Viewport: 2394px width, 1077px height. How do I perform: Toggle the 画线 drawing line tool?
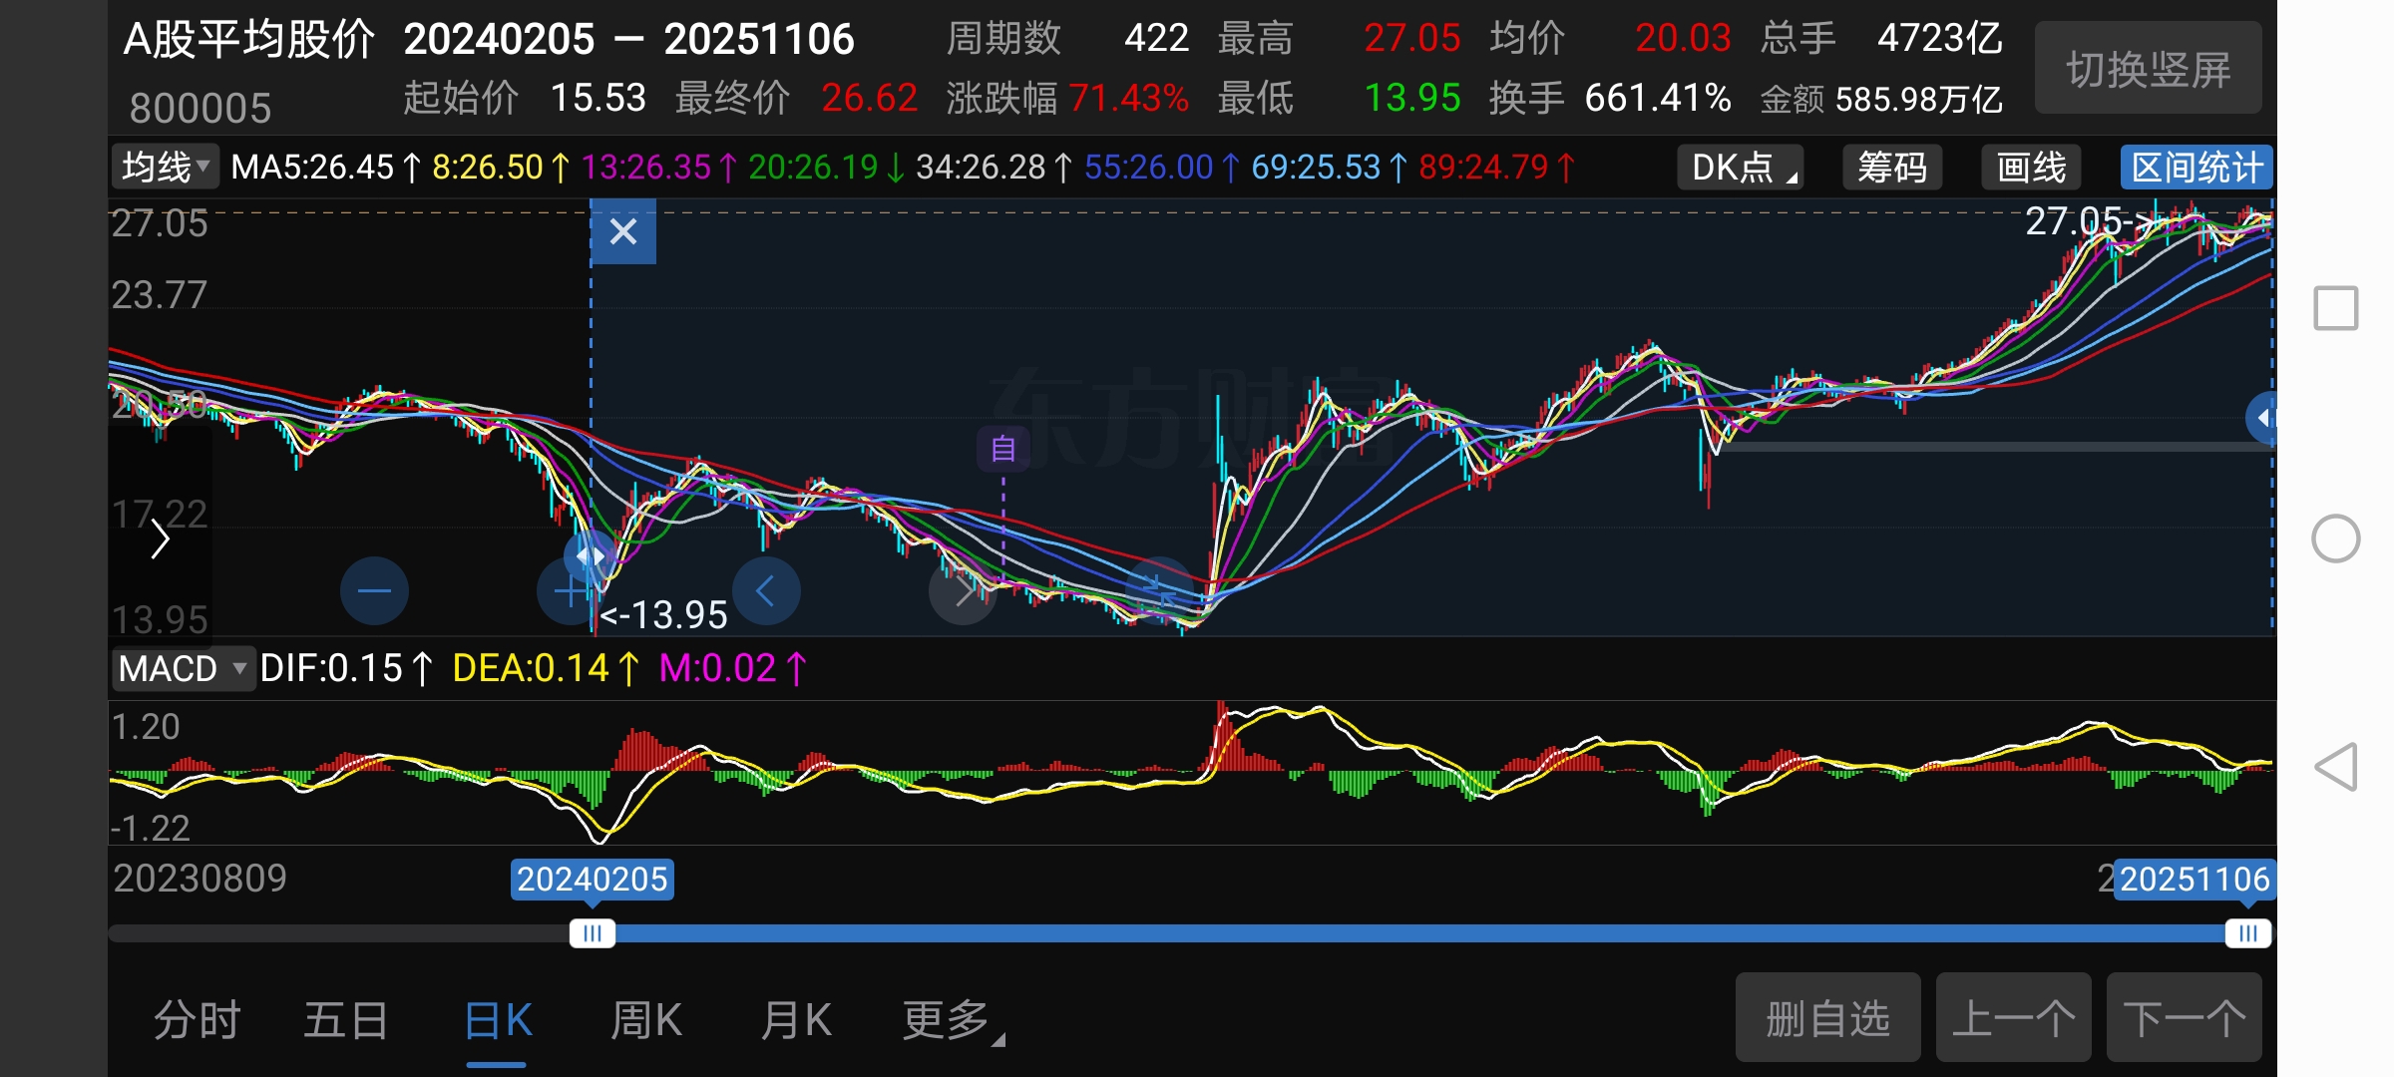[x=2031, y=168]
